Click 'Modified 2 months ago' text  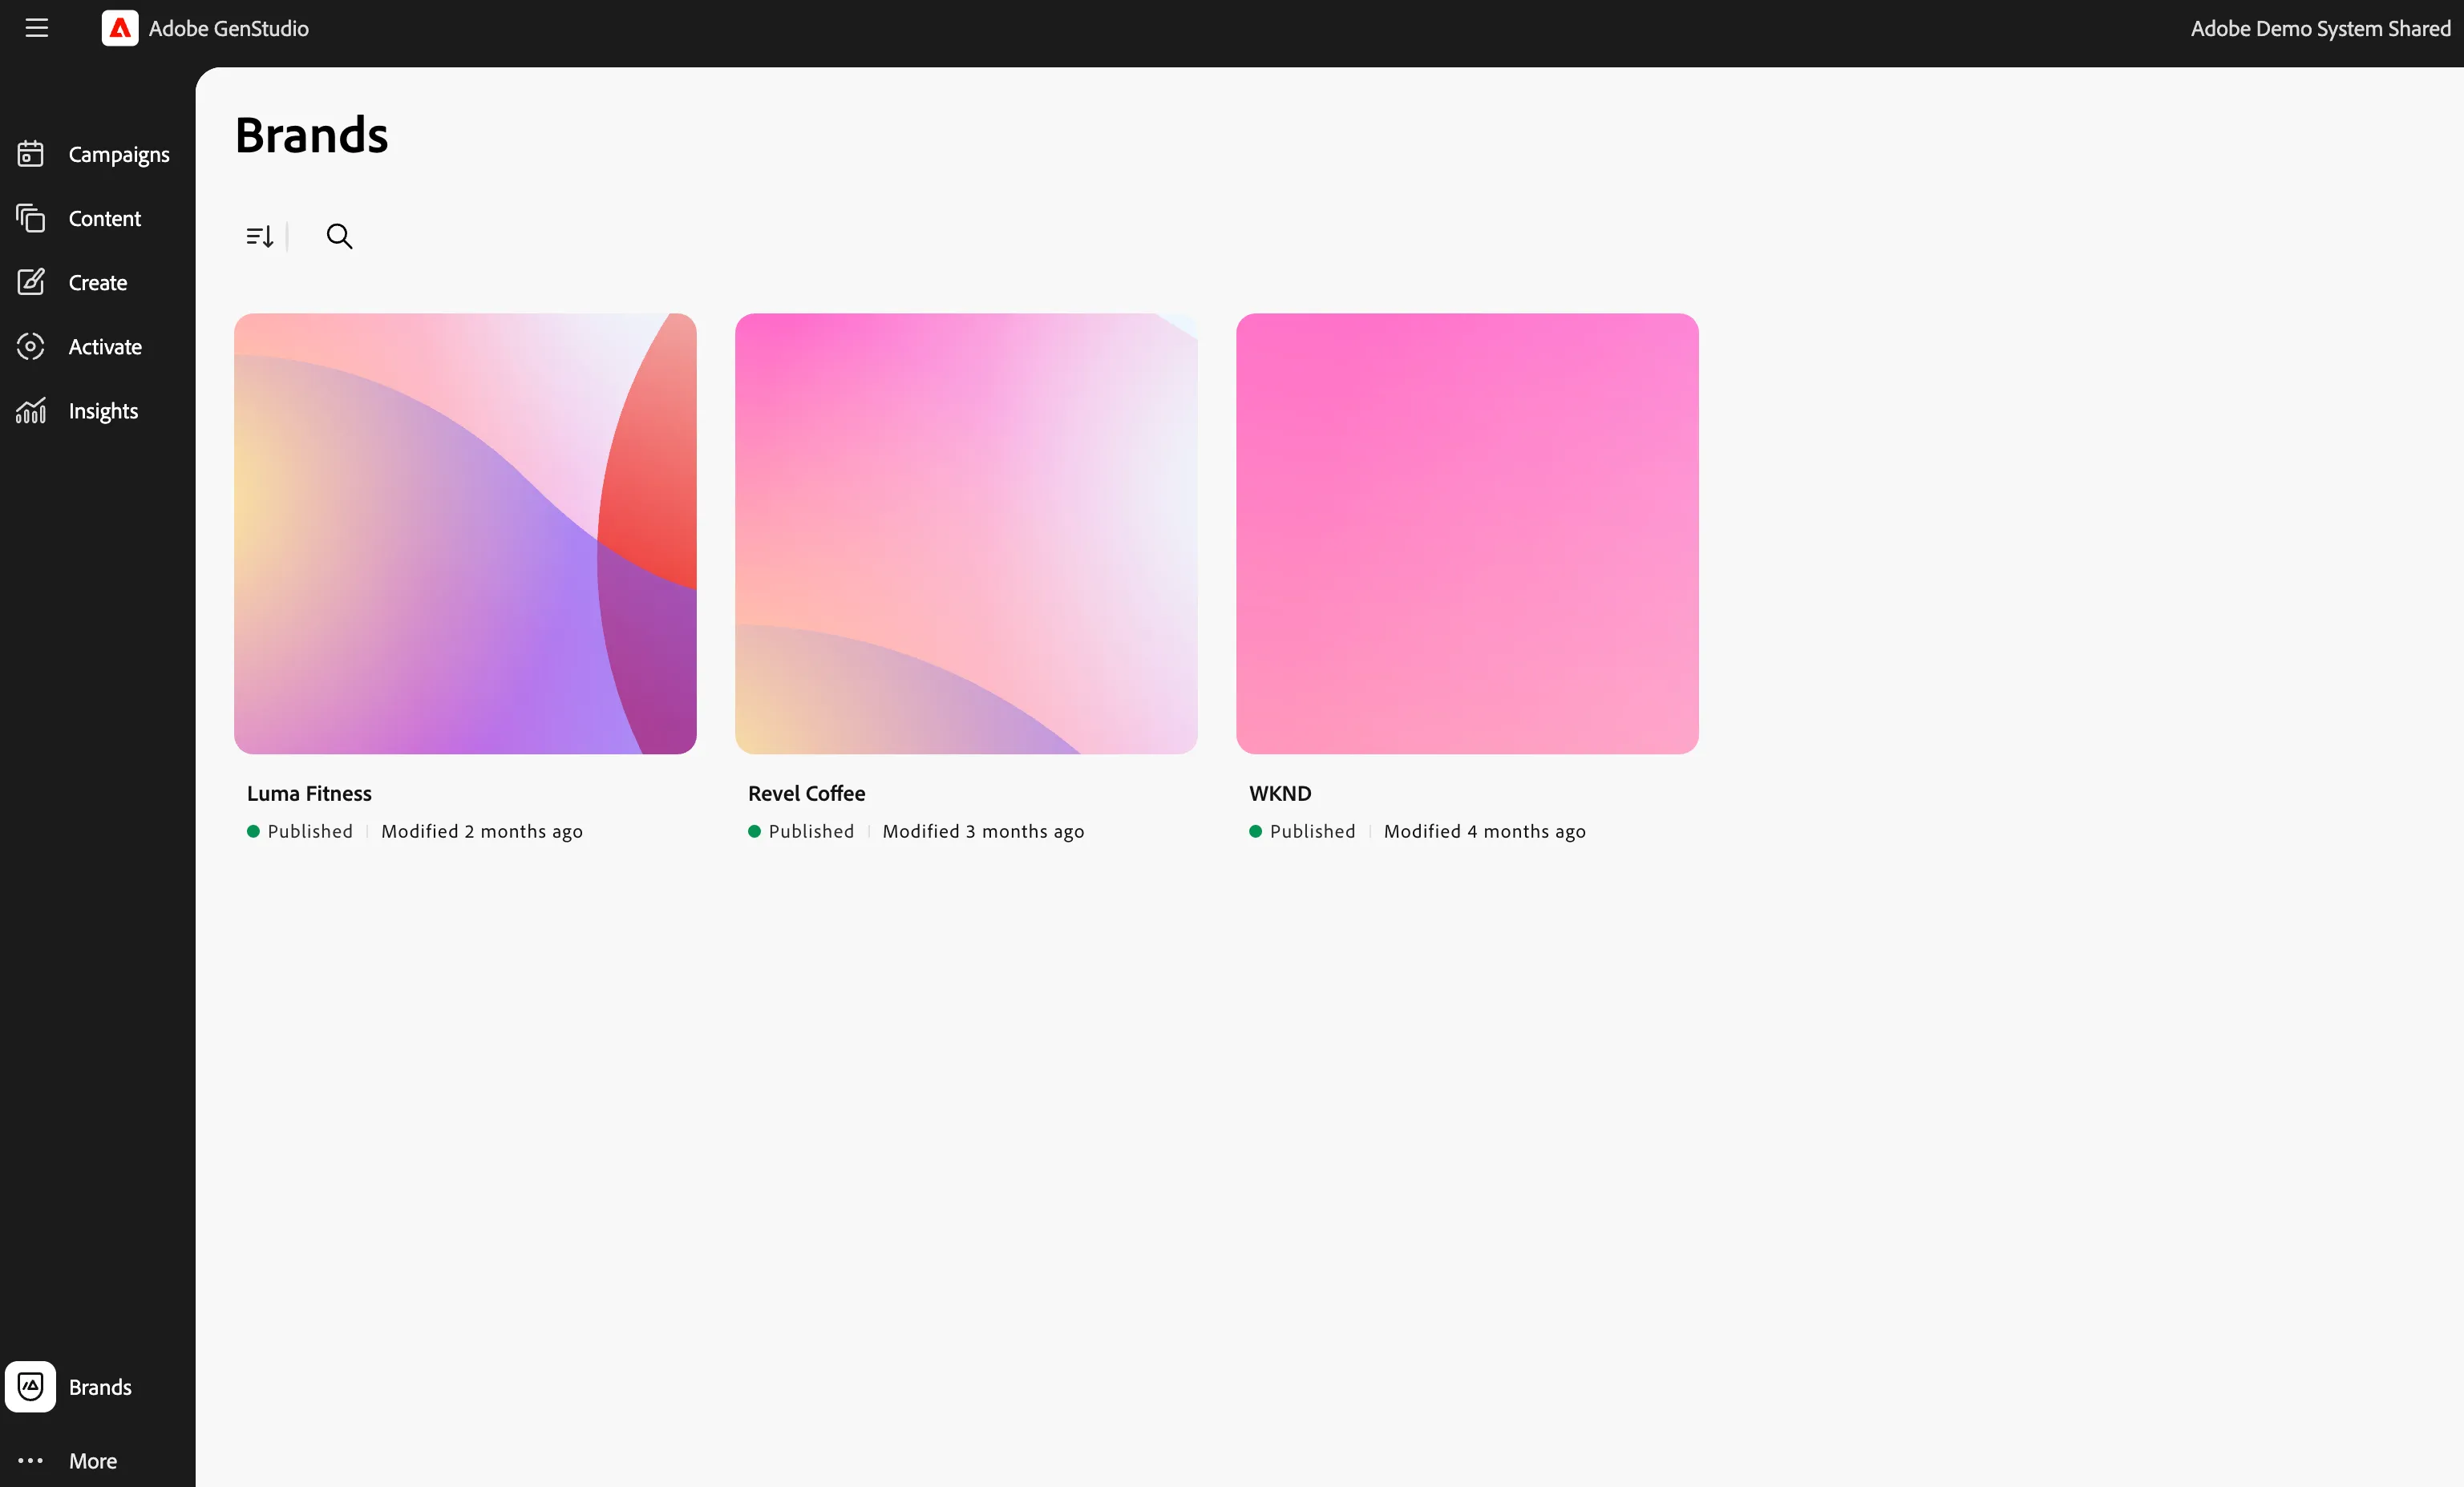(482, 831)
